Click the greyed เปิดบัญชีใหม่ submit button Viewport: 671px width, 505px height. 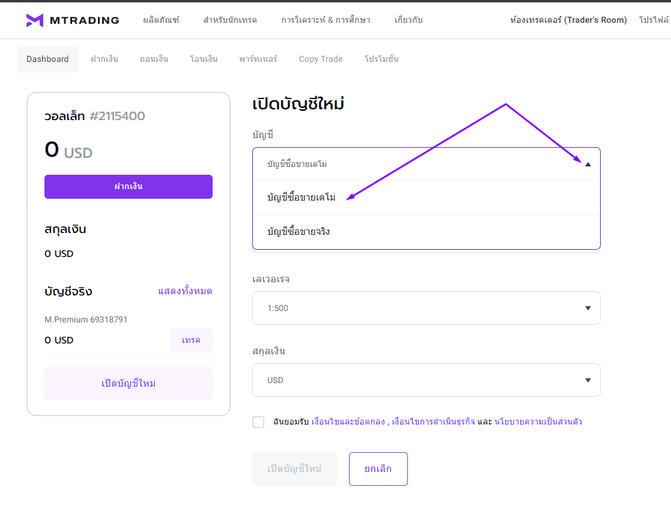point(294,468)
